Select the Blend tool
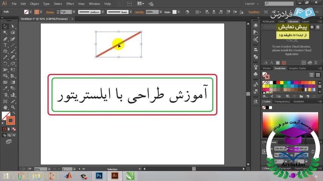 (x=13, y=89)
